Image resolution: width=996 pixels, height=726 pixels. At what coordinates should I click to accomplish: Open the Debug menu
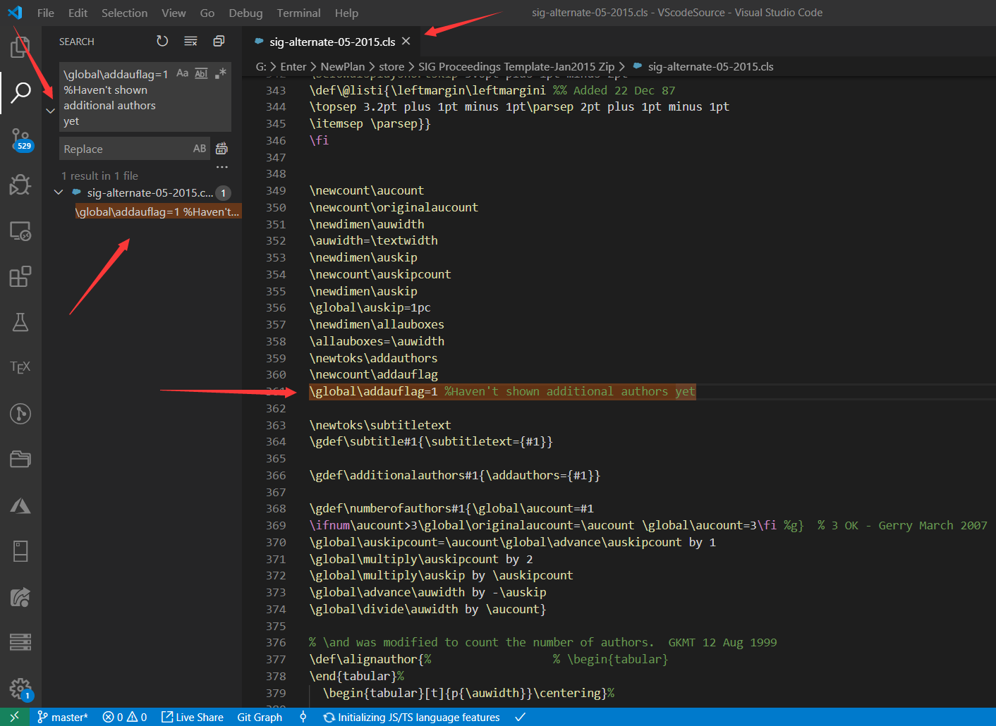pyautogui.click(x=245, y=13)
